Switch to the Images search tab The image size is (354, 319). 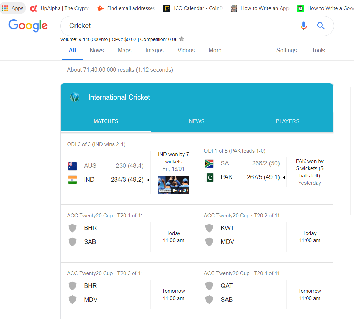pyautogui.click(x=154, y=51)
